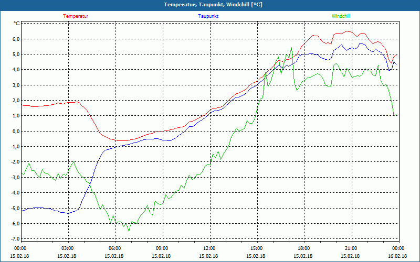Click the -1,0 y-axis value
Viewport: 420px width, 262px height.
[15, 147]
